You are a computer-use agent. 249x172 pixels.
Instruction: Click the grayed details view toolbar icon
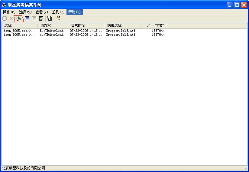tap(34, 18)
